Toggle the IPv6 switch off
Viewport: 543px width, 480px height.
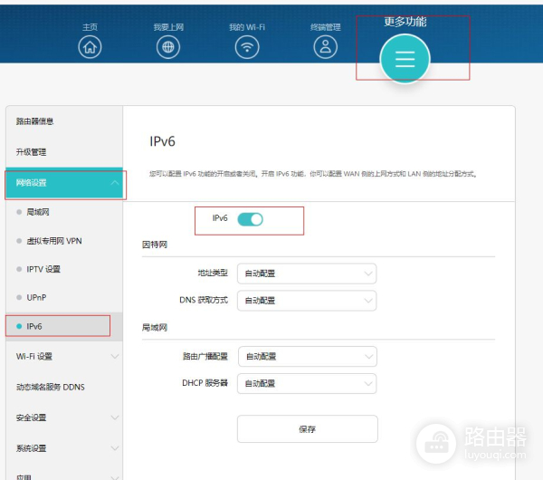tap(250, 219)
